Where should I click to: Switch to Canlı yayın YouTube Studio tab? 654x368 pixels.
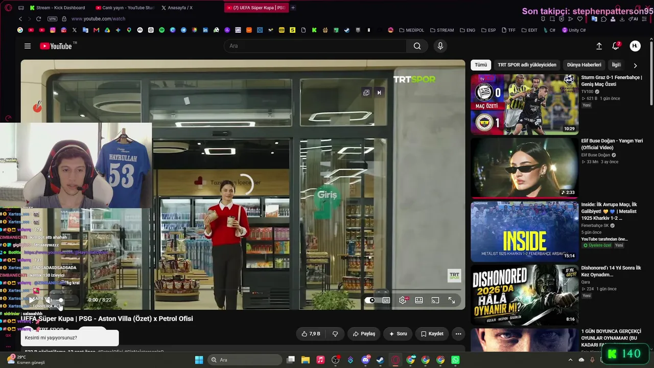(x=125, y=8)
